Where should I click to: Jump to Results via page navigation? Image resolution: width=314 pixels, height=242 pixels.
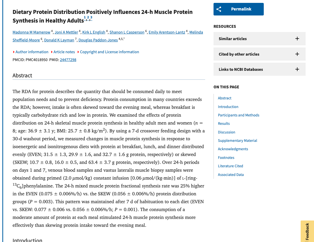[224, 123]
